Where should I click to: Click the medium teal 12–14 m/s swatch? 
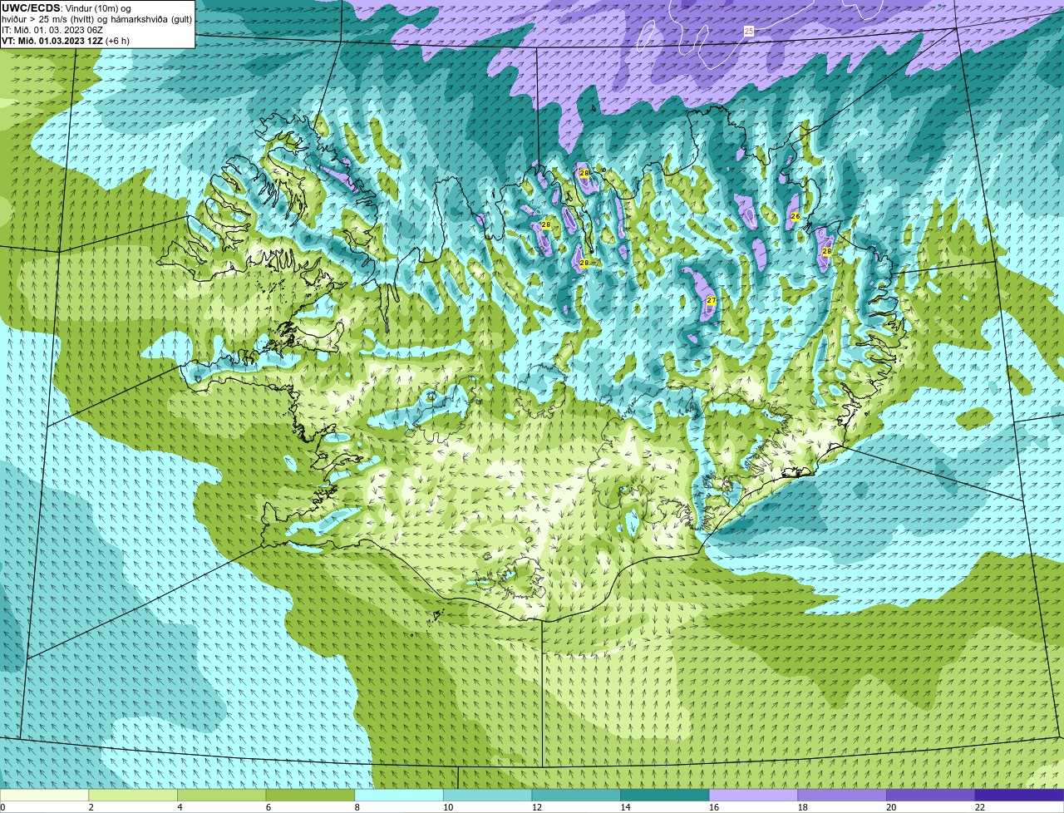click(x=576, y=795)
